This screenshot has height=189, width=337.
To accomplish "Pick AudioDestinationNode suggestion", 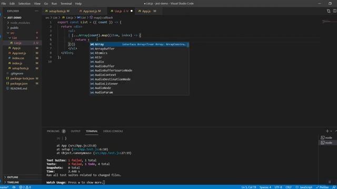I will 139,79.
